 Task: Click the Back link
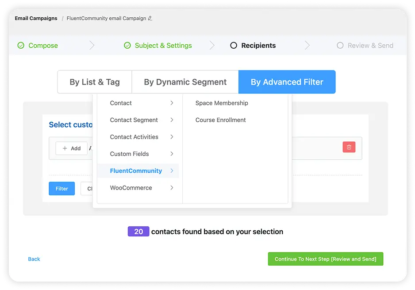[x=34, y=259]
